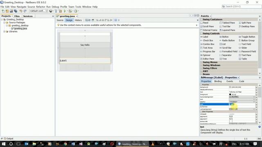Click the globe browser toolbar icon

click(51, 11)
